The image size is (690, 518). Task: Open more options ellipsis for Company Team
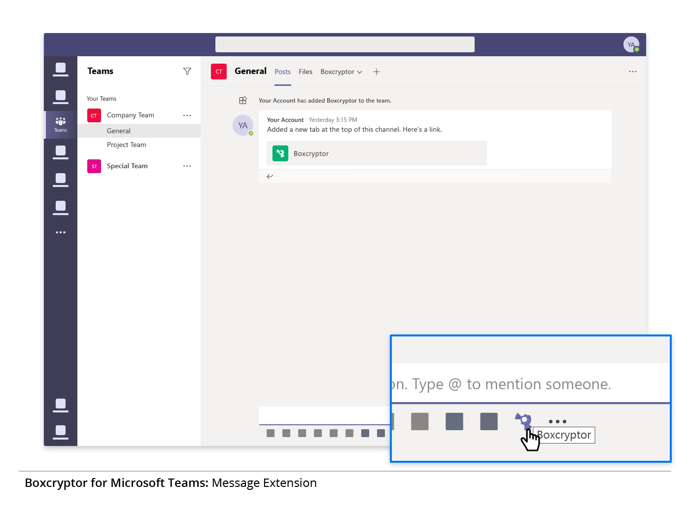coord(187,115)
